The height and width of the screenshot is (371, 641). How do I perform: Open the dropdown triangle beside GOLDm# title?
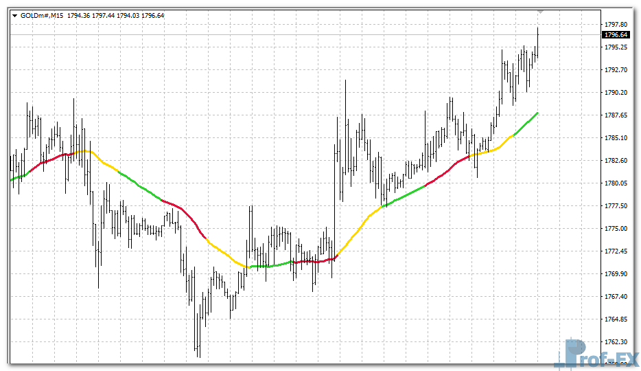(15, 14)
